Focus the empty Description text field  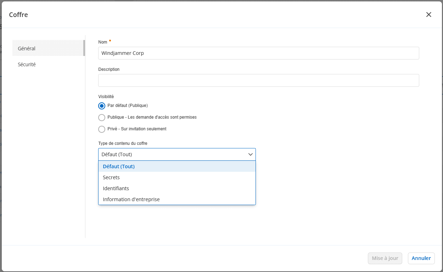258,80
